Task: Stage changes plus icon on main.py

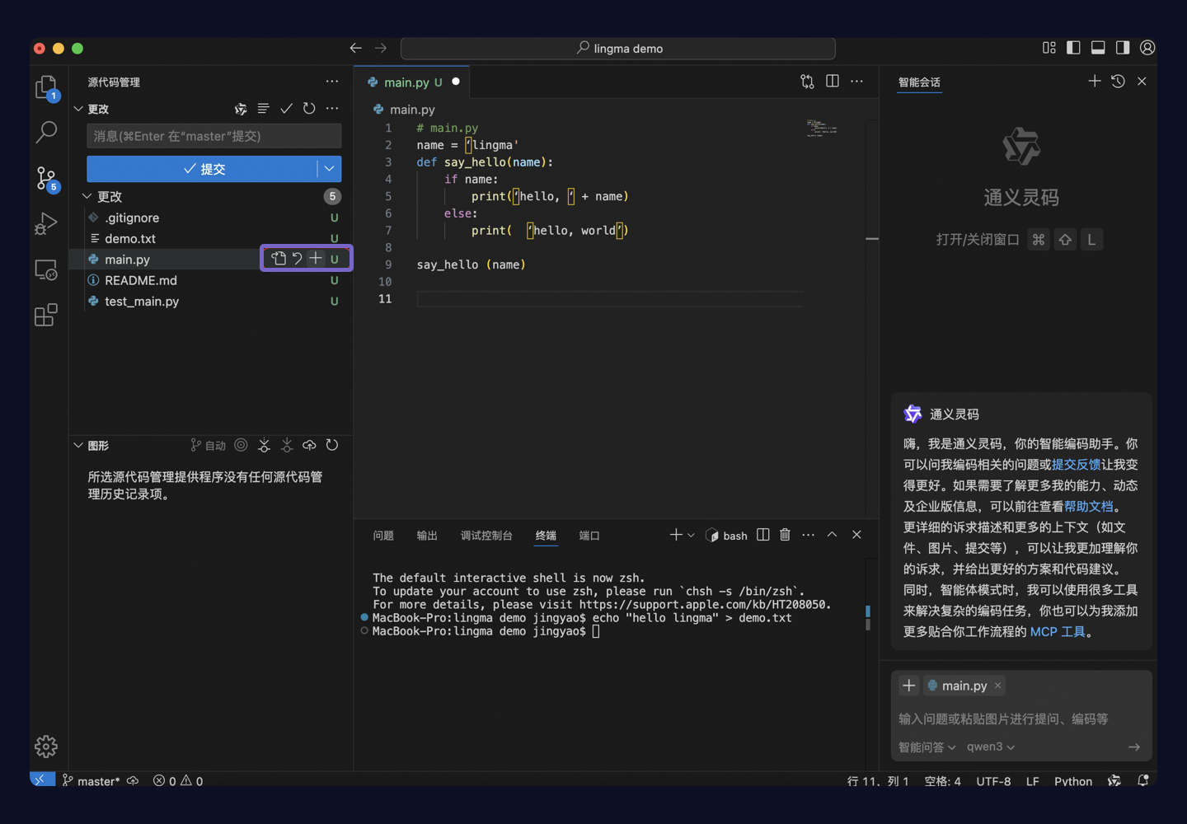Action: coord(316,259)
